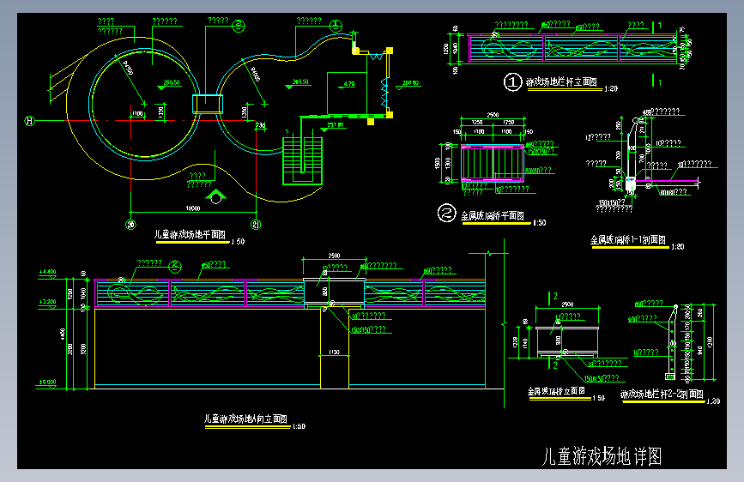This screenshot has height=482, width=744.
Task: Click the green staircase symbol in plan
Action: tap(302, 161)
